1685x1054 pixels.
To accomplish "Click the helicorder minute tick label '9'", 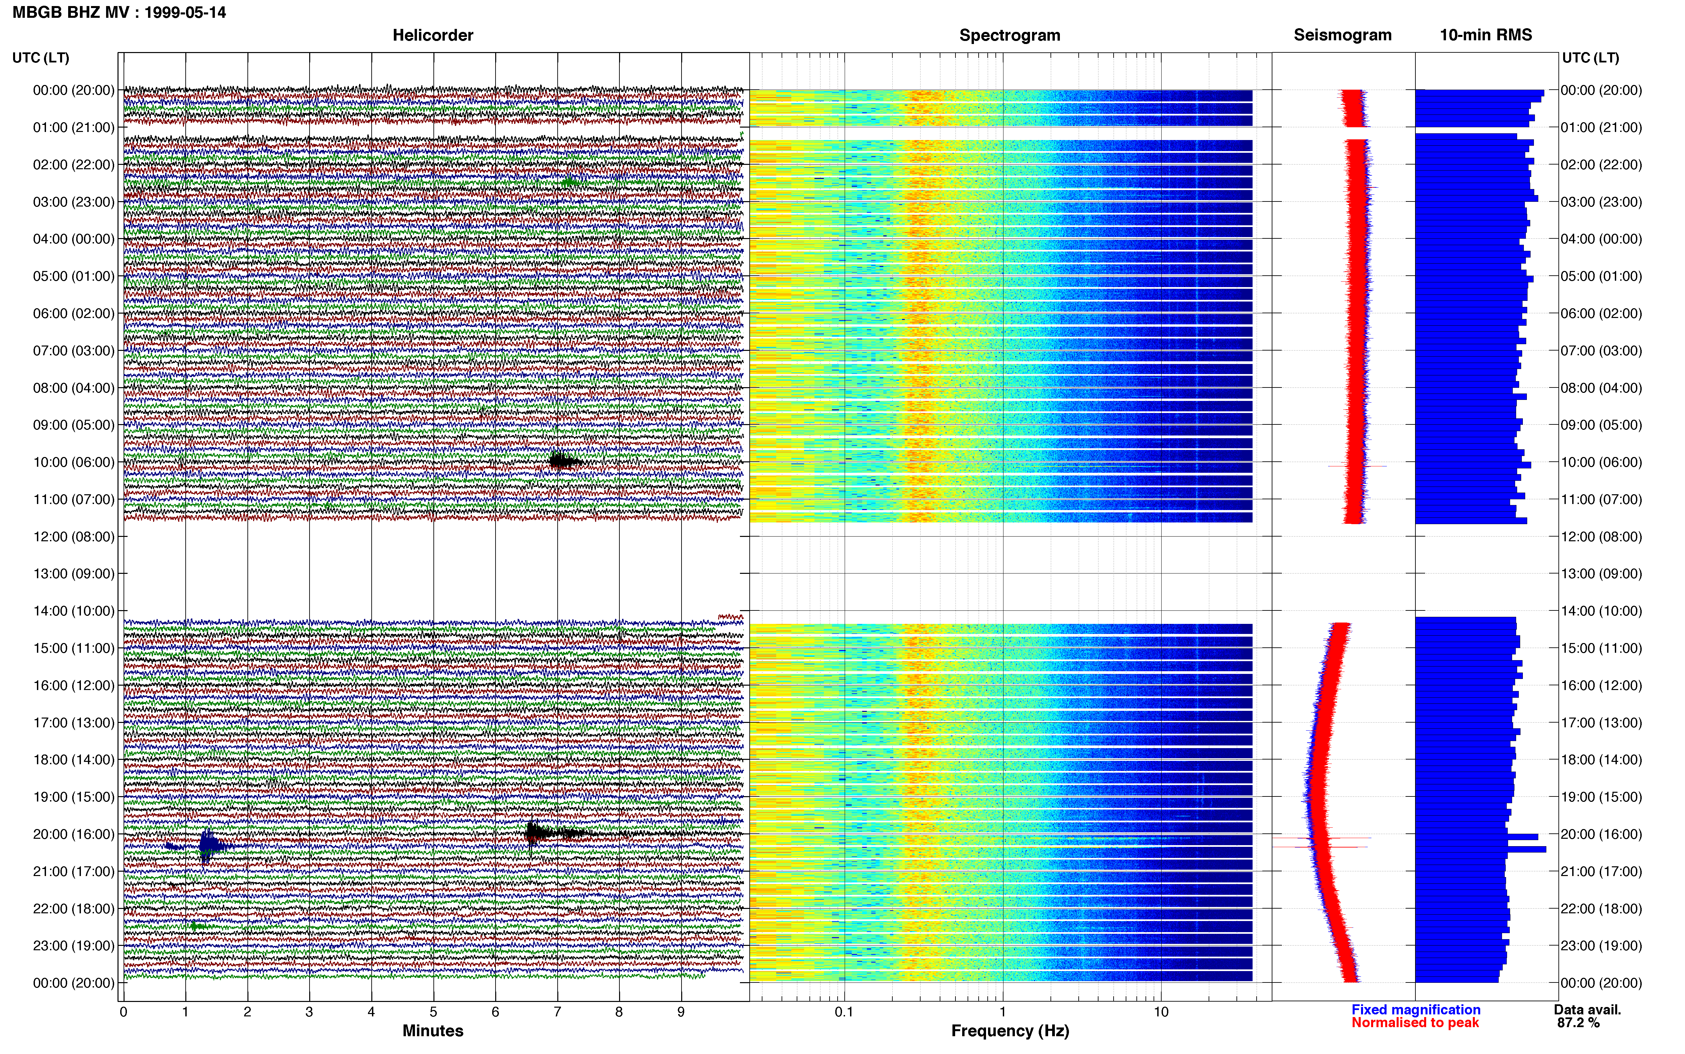I will tap(681, 1012).
